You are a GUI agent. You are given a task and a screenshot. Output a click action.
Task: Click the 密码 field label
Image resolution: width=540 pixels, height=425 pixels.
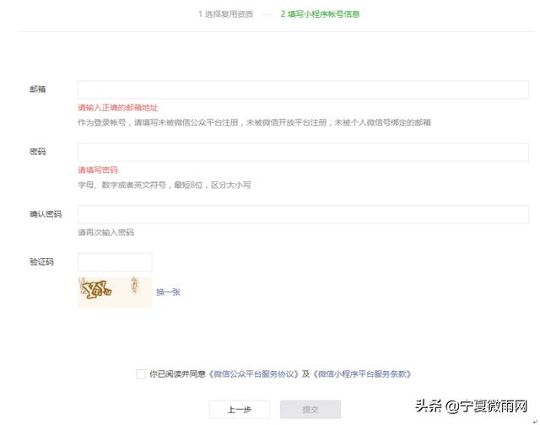click(x=37, y=152)
